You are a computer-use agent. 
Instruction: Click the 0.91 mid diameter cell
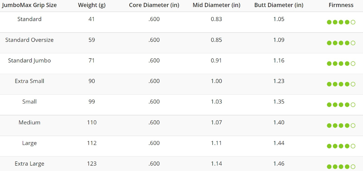[216, 60]
